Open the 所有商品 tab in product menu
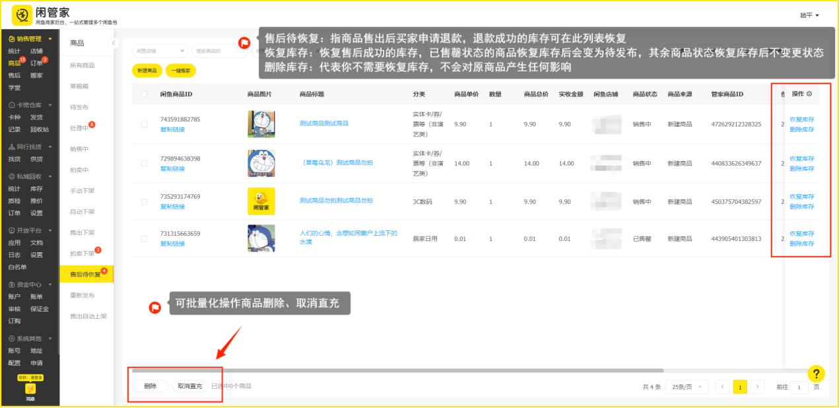 pos(83,65)
